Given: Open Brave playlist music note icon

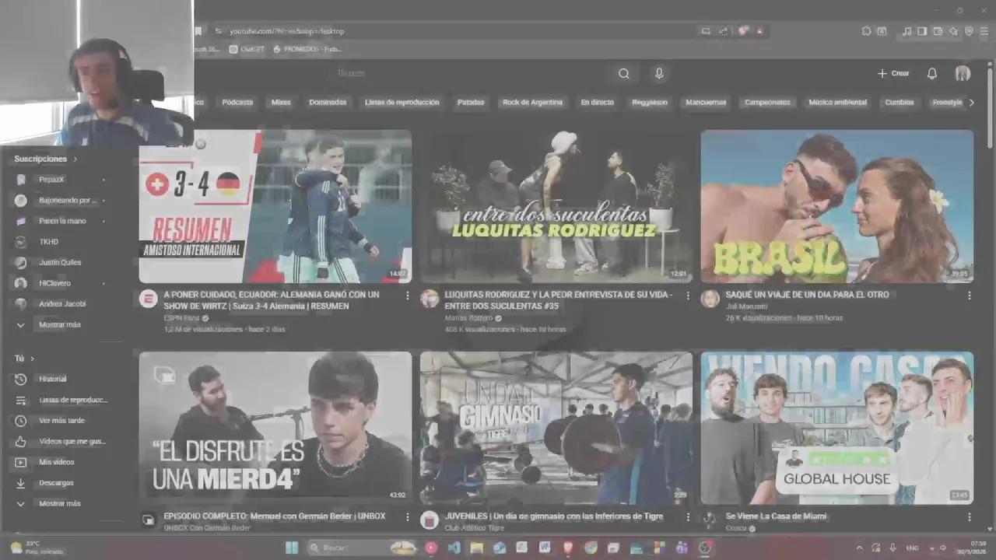Looking at the screenshot, I should point(907,31).
